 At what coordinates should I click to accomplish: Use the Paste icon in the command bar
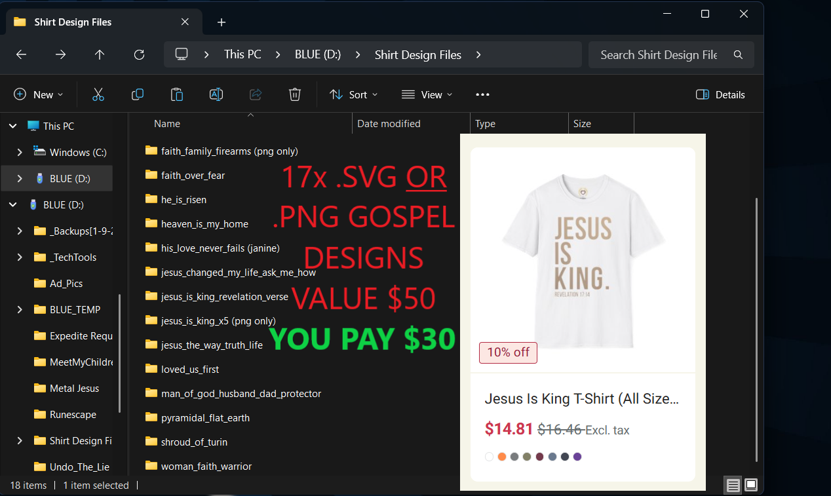pos(177,94)
